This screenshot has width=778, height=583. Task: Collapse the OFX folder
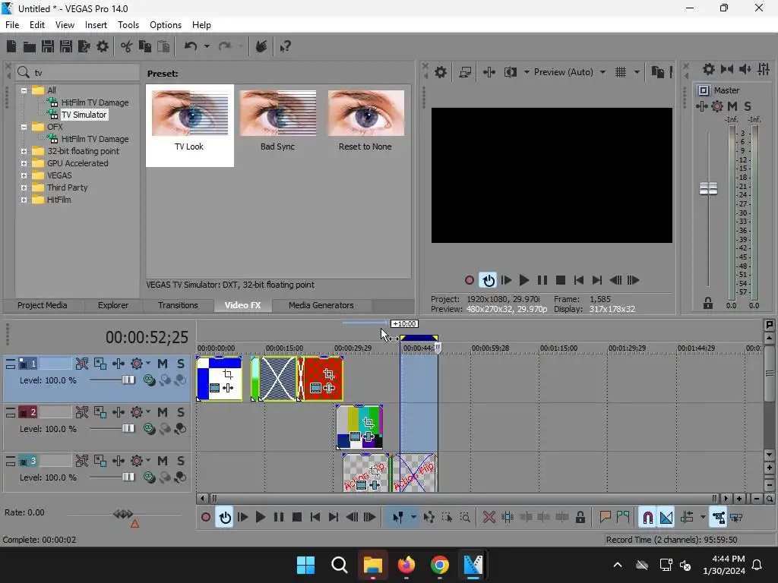pos(24,127)
